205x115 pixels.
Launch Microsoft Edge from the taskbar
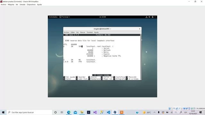[x=69, y=112]
